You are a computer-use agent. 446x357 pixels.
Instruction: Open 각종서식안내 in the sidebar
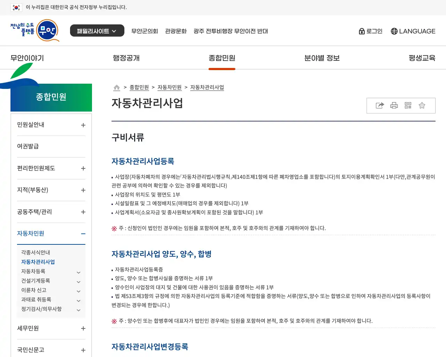coord(36,252)
